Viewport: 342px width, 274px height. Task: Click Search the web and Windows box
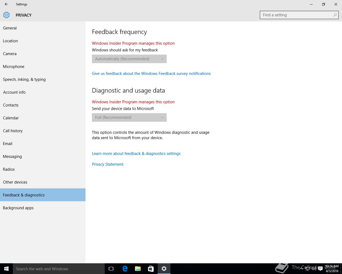tap(59, 269)
